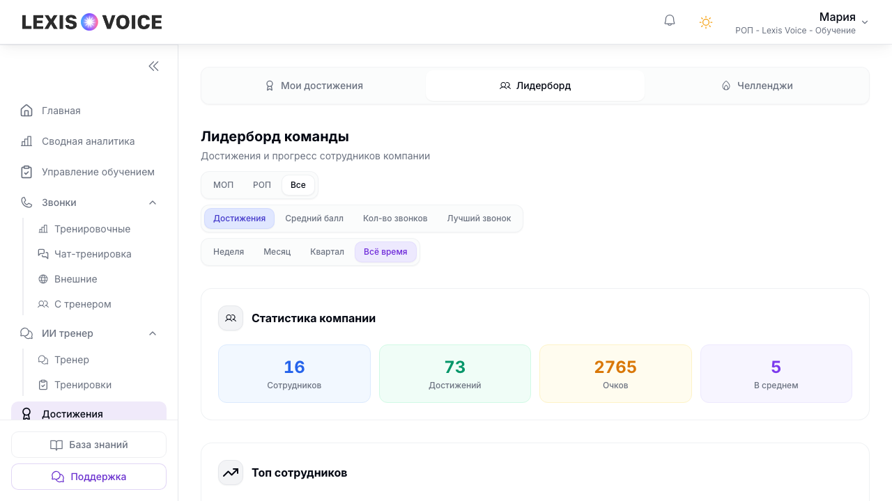Set period to Месяц
892x501 pixels.
pos(277,252)
